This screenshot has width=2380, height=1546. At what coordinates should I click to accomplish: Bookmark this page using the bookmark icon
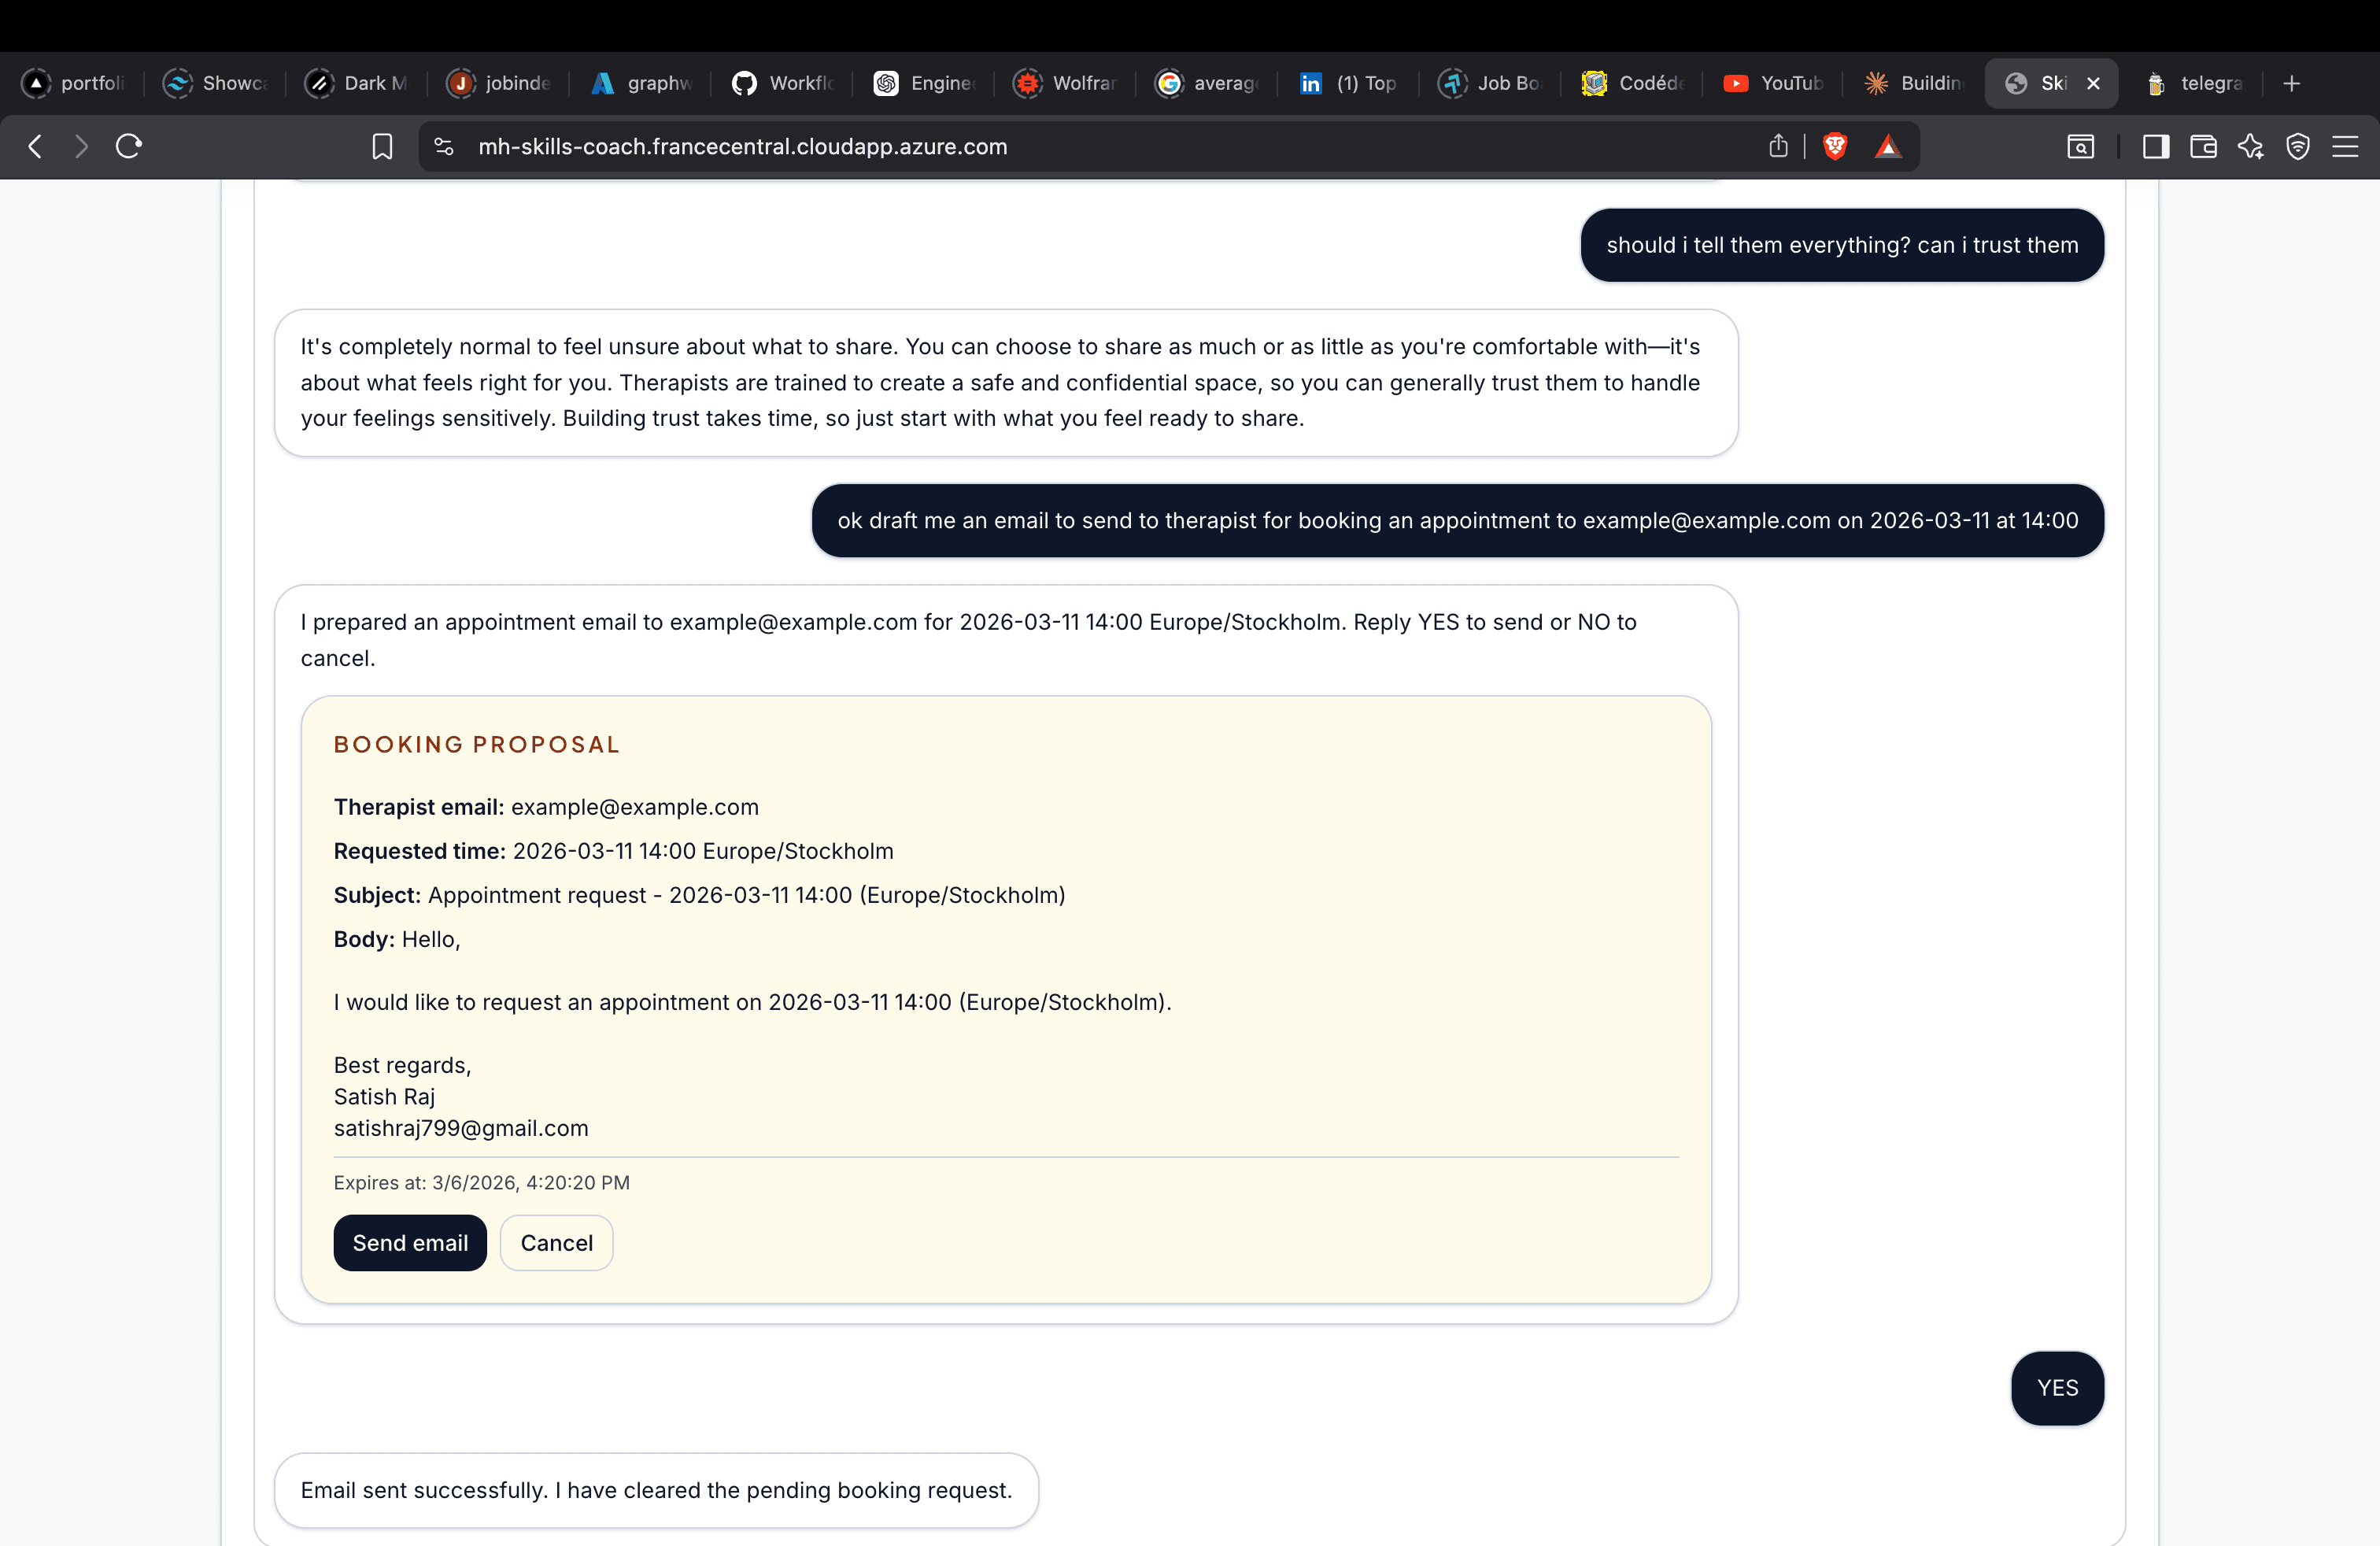coord(382,146)
